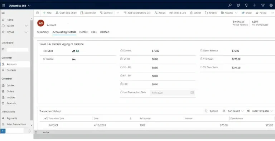Open the app launcher waffle icon

[3, 6]
